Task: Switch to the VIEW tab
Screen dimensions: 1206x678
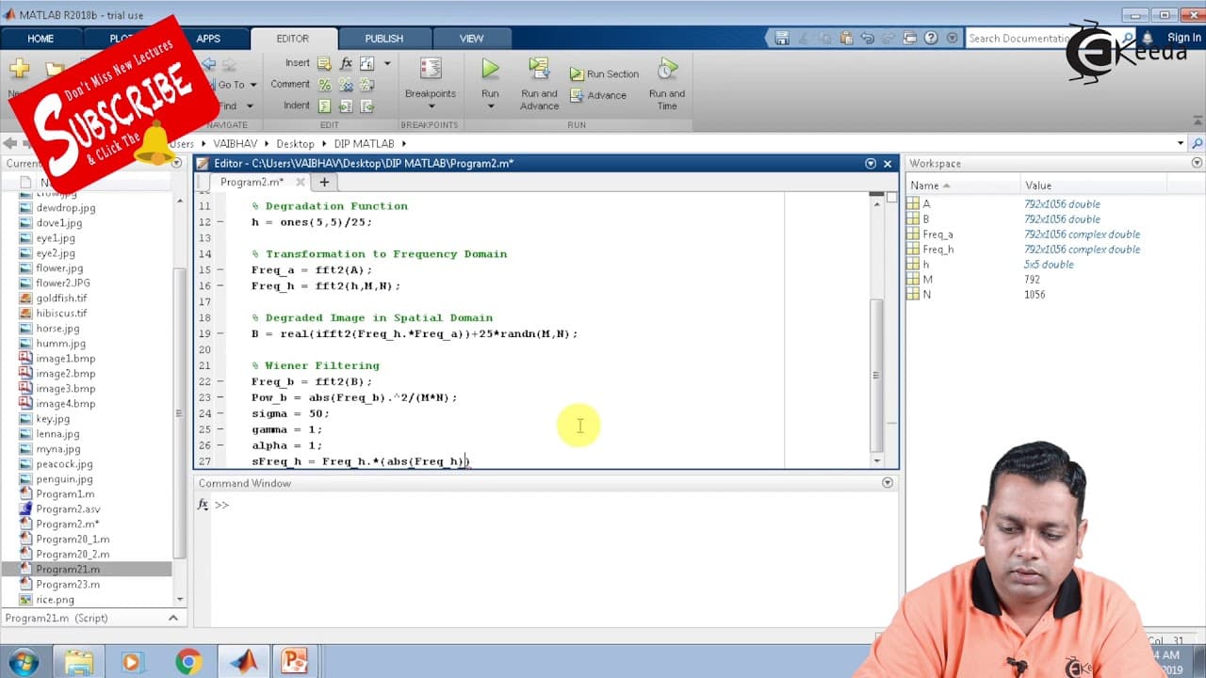Action: pos(471,39)
